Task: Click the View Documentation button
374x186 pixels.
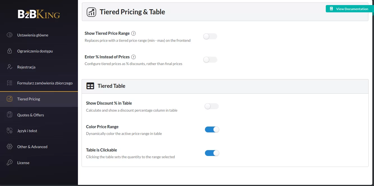Action: click(x=349, y=9)
